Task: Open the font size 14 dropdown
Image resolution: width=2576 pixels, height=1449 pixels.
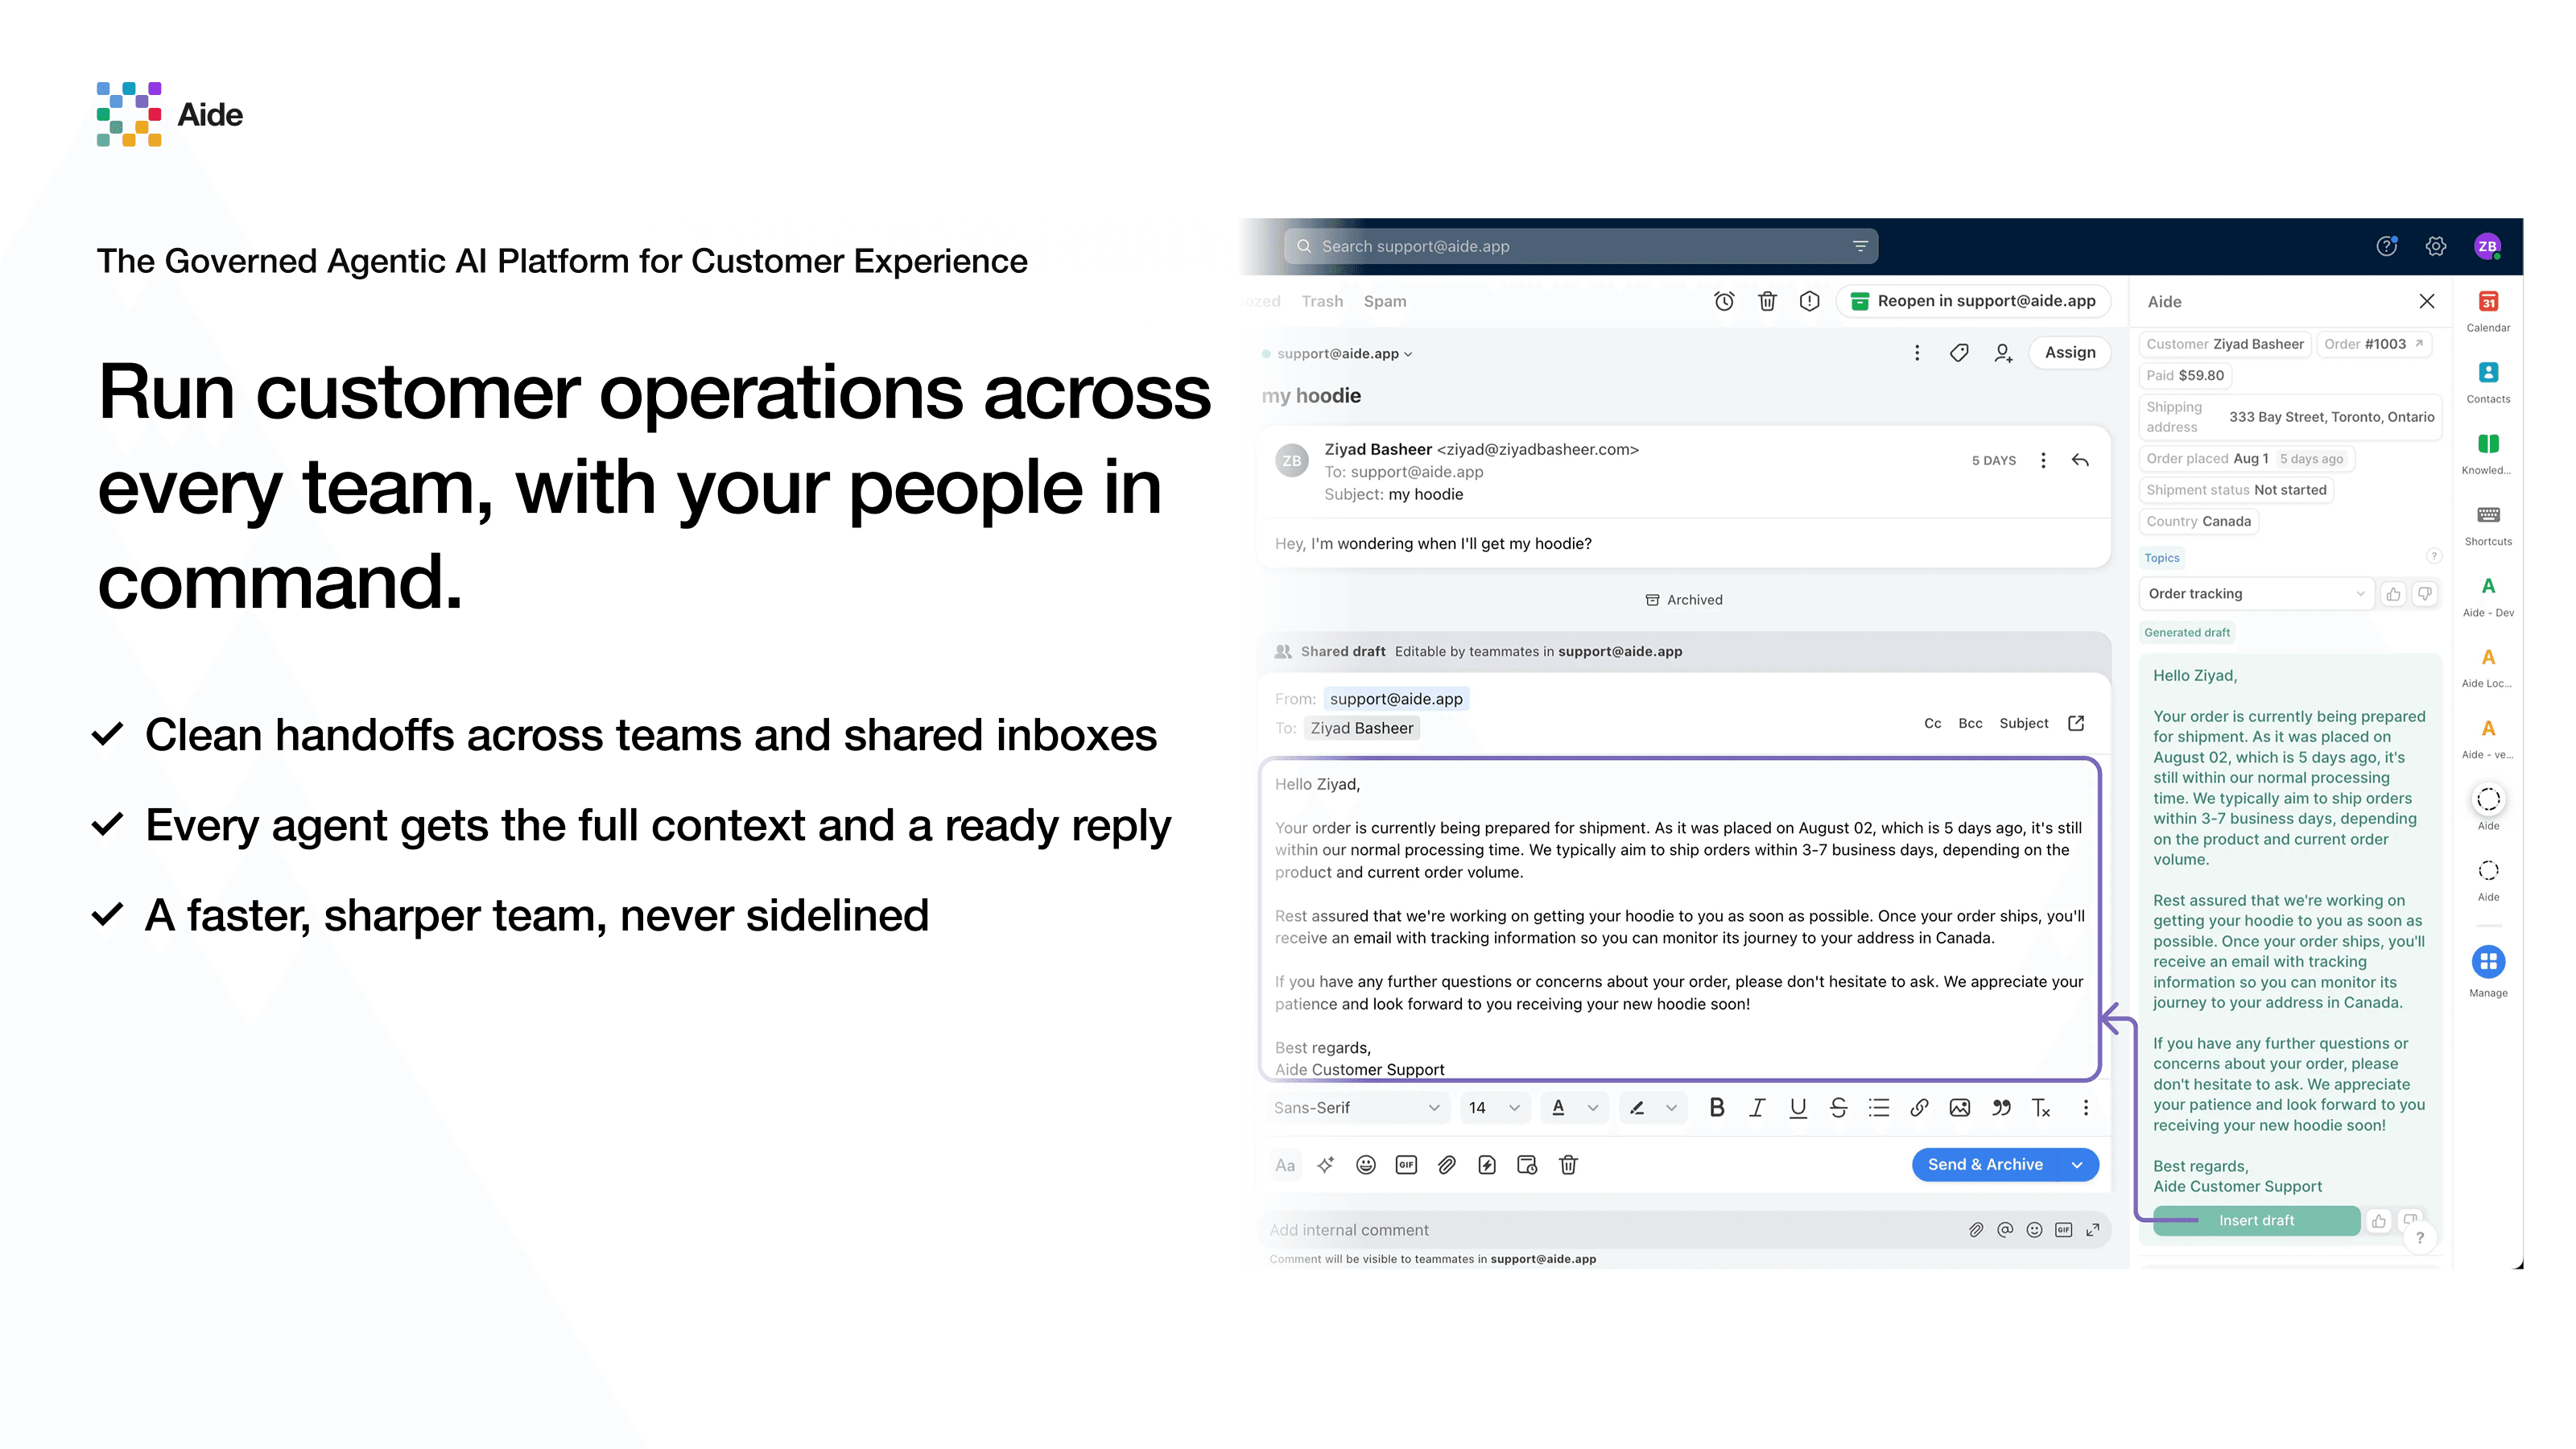Action: (x=1494, y=1108)
